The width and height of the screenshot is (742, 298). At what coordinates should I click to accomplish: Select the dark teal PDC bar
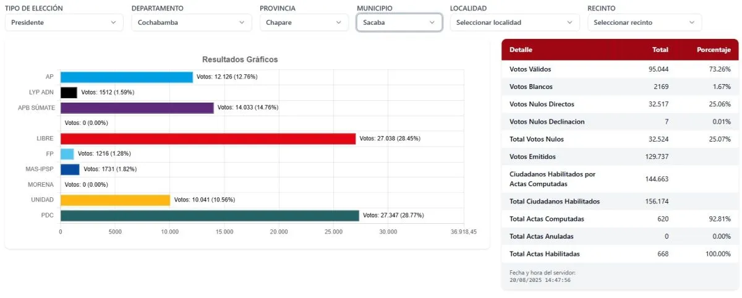tap(209, 215)
